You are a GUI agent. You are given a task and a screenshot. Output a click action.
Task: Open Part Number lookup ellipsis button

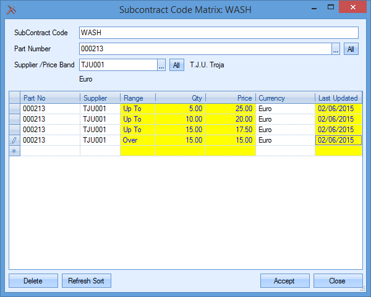336,49
